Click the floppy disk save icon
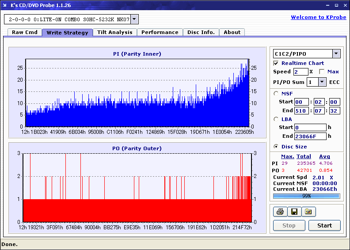The width and height of the screenshot is (350, 250). click(x=294, y=212)
